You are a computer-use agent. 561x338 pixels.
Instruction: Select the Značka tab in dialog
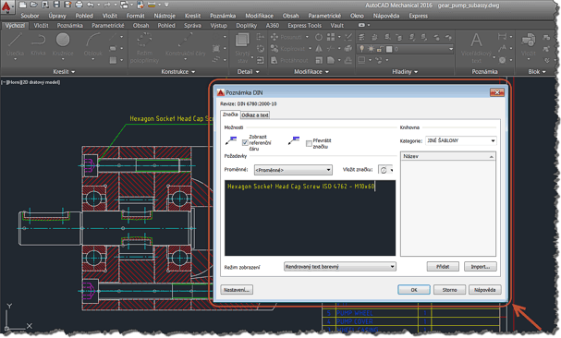(x=230, y=115)
